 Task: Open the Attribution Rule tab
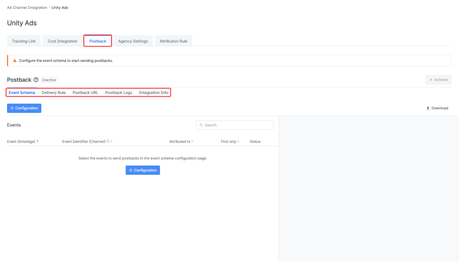coord(173,41)
